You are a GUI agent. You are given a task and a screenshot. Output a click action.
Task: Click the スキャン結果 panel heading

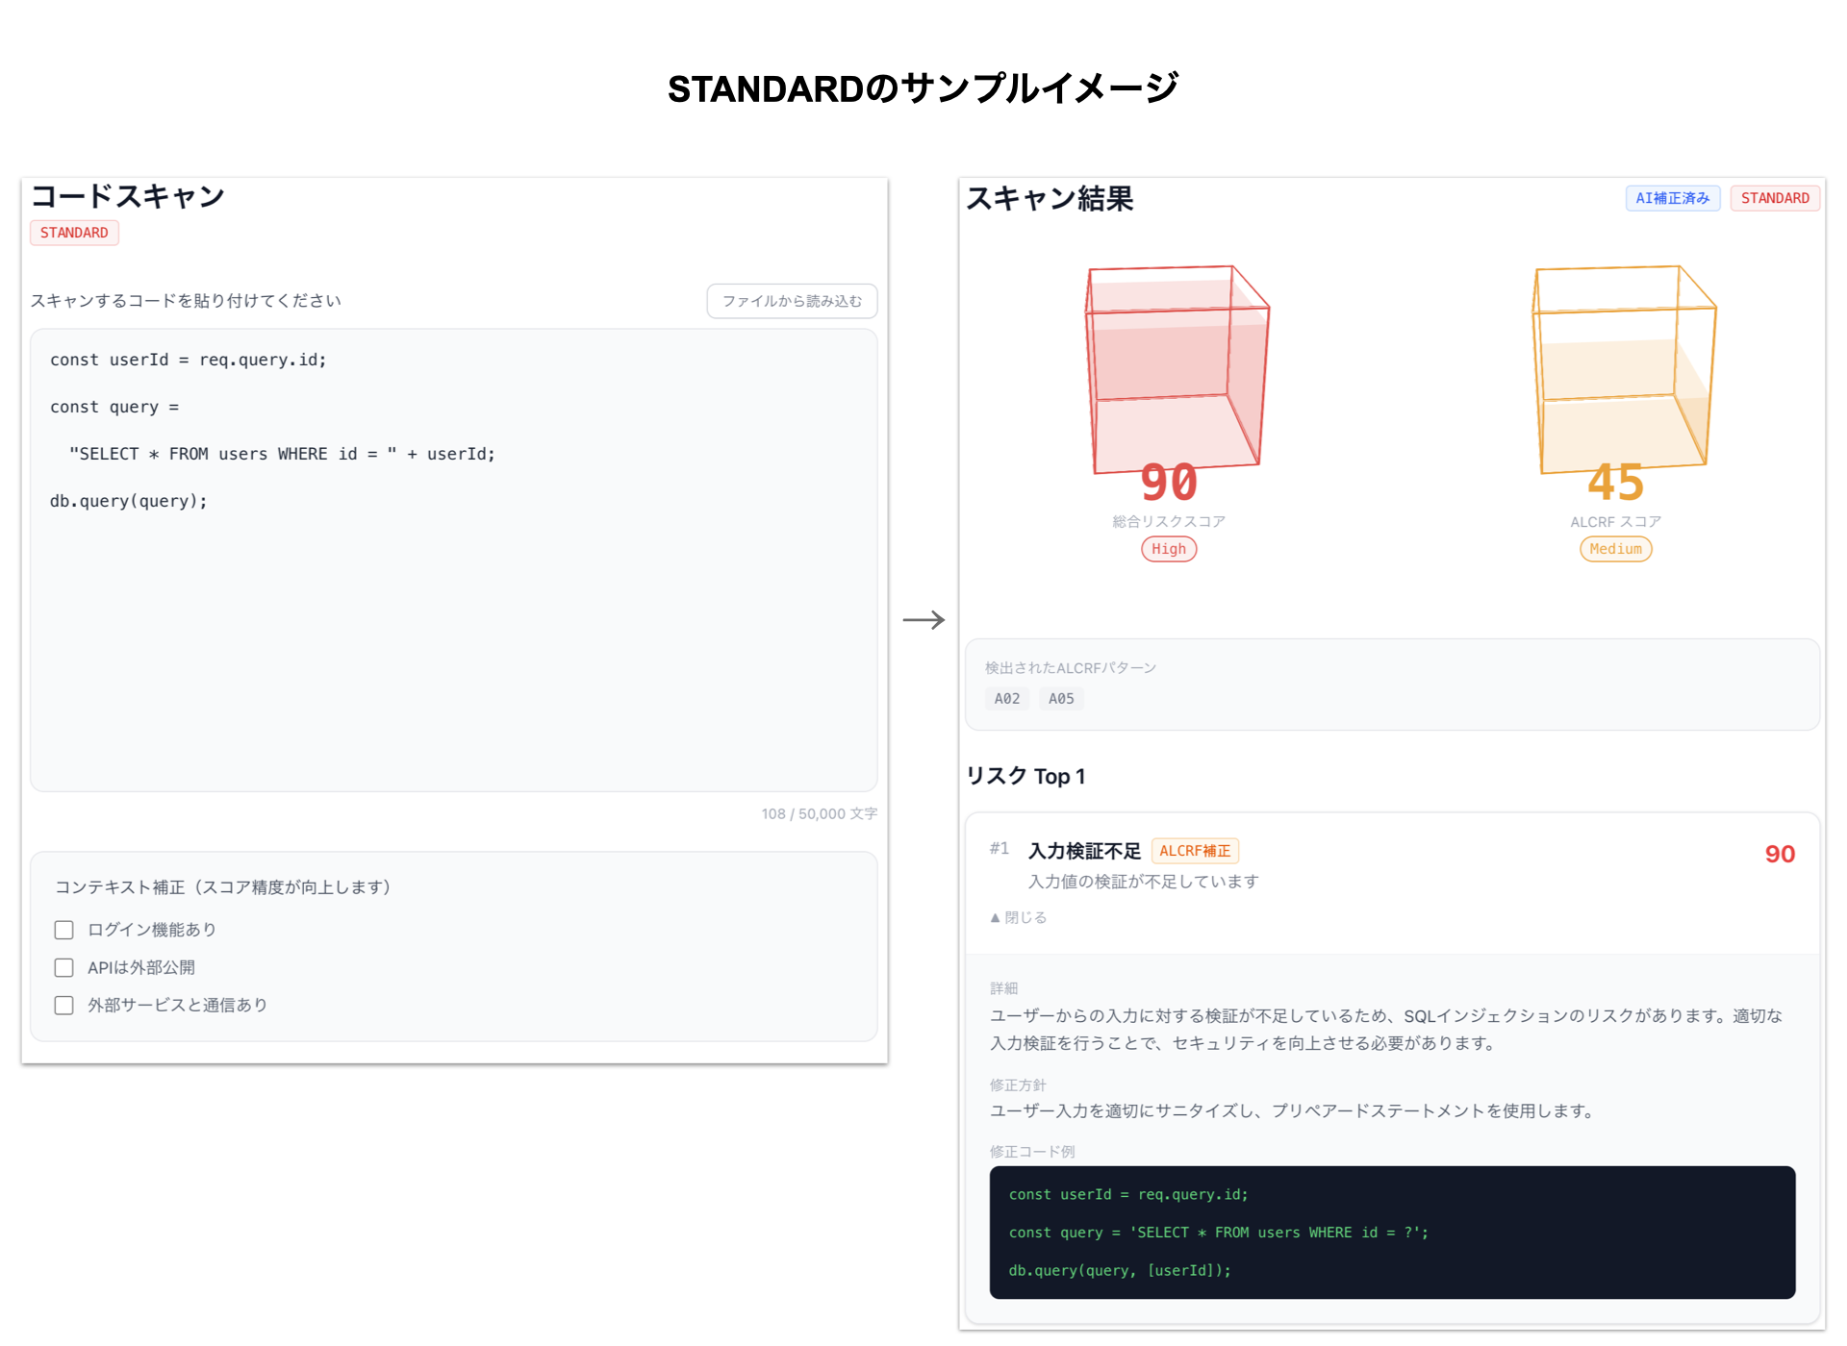coord(1050,198)
